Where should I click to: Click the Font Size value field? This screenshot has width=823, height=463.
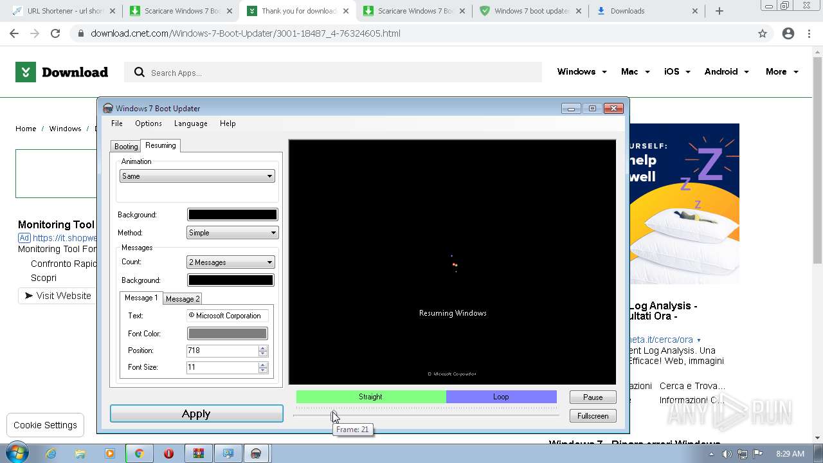pos(222,367)
